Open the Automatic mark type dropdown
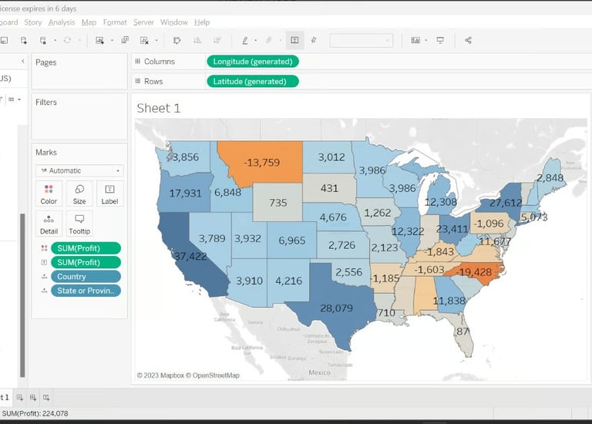 tap(79, 170)
